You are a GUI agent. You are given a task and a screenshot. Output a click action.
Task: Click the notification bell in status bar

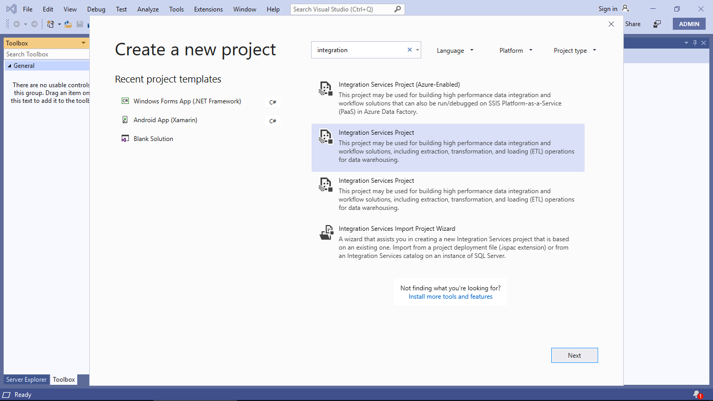point(696,394)
